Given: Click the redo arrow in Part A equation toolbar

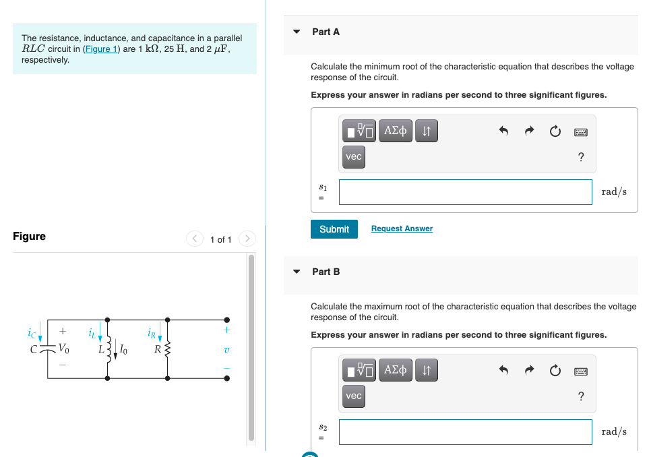Looking at the screenshot, I should 528,131.
